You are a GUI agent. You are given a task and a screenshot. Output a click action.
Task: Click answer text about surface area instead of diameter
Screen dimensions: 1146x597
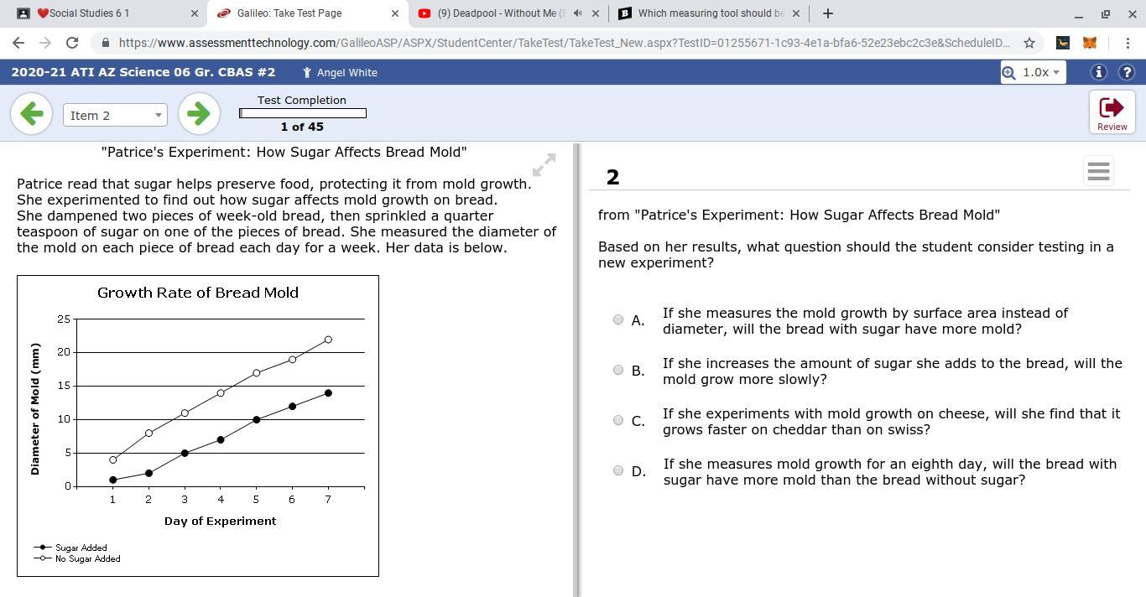tap(865, 320)
